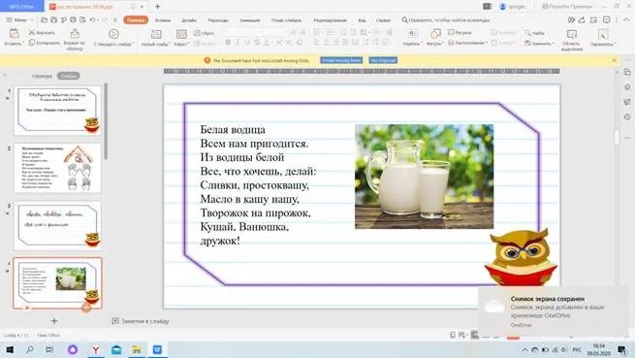
Task: Open the Параметры settings dropdown
Action: tap(603, 37)
